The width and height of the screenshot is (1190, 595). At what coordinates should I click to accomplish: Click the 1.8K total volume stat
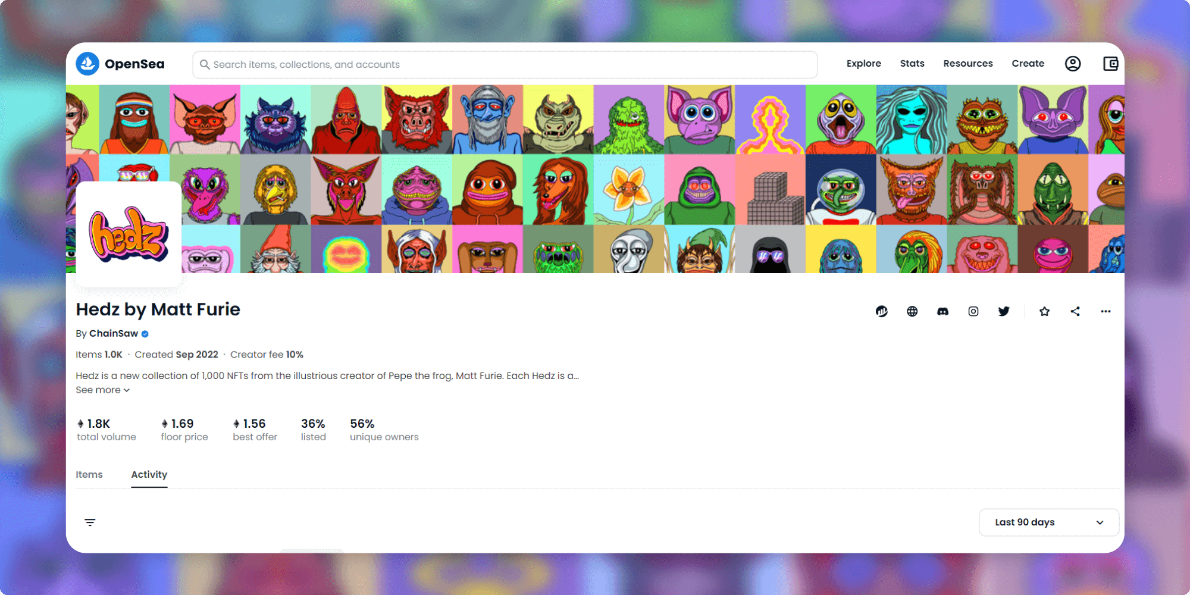point(106,430)
